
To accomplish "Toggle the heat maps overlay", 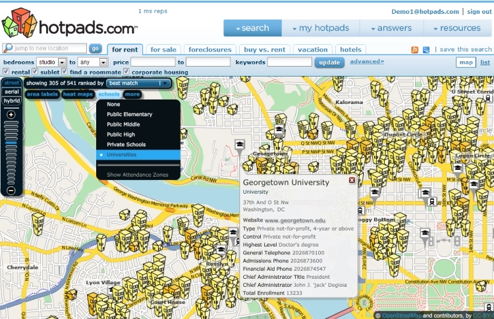I will point(78,94).
